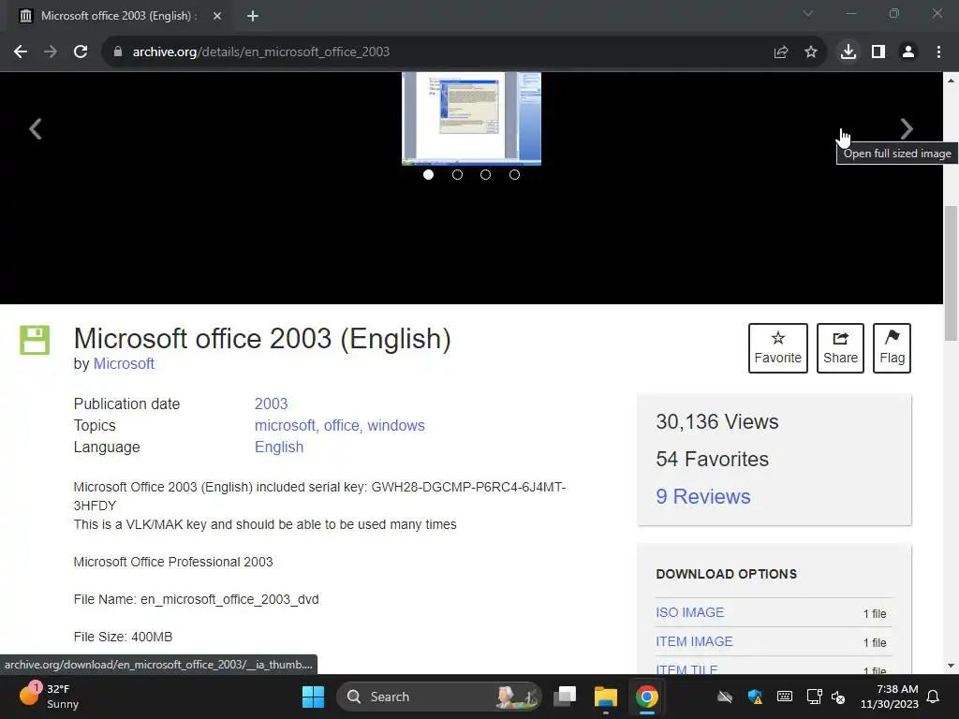Open the weather widget showing 32°F
The height and width of the screenshot is (719, 959).
[51, 697]
